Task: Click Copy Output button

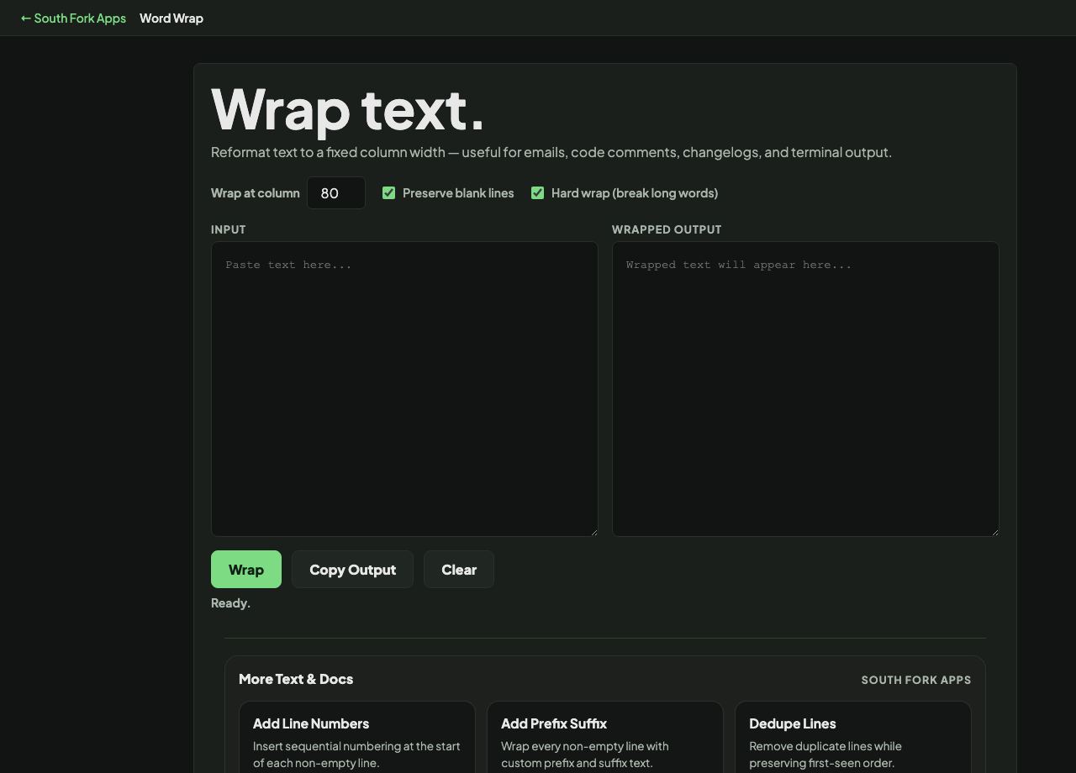Action: 352,570
